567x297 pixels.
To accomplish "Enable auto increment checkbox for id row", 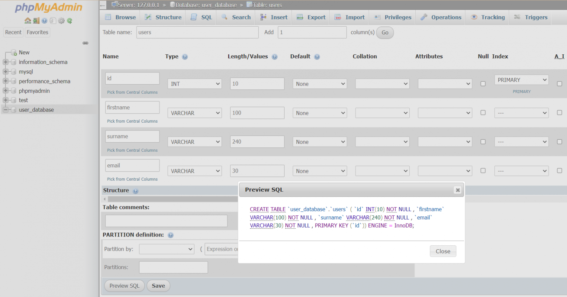I will click(x=559, y=84).
